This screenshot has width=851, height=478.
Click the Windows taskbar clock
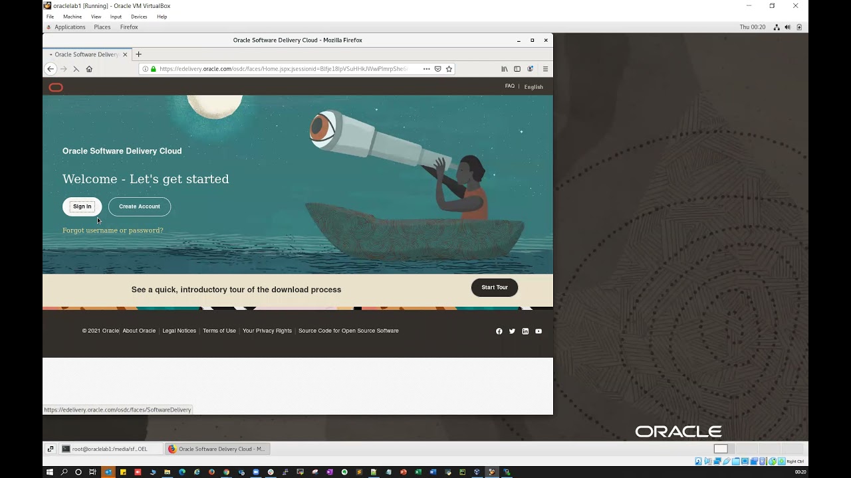pos(800,472)
